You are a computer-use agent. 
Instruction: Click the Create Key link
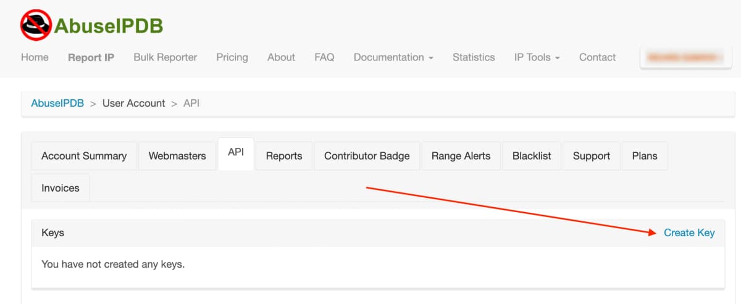coord(689,232)
